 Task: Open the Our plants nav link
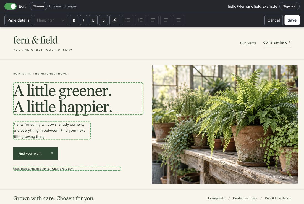[248, 43]
